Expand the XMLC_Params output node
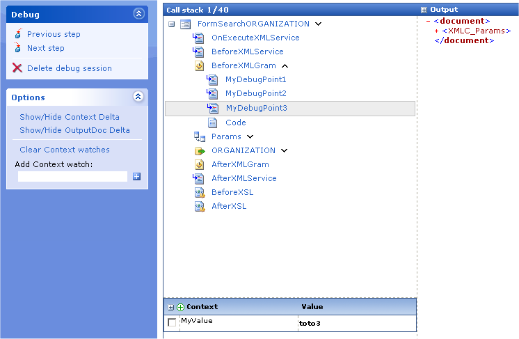519x339 pixels. click(x=437, y=31)
